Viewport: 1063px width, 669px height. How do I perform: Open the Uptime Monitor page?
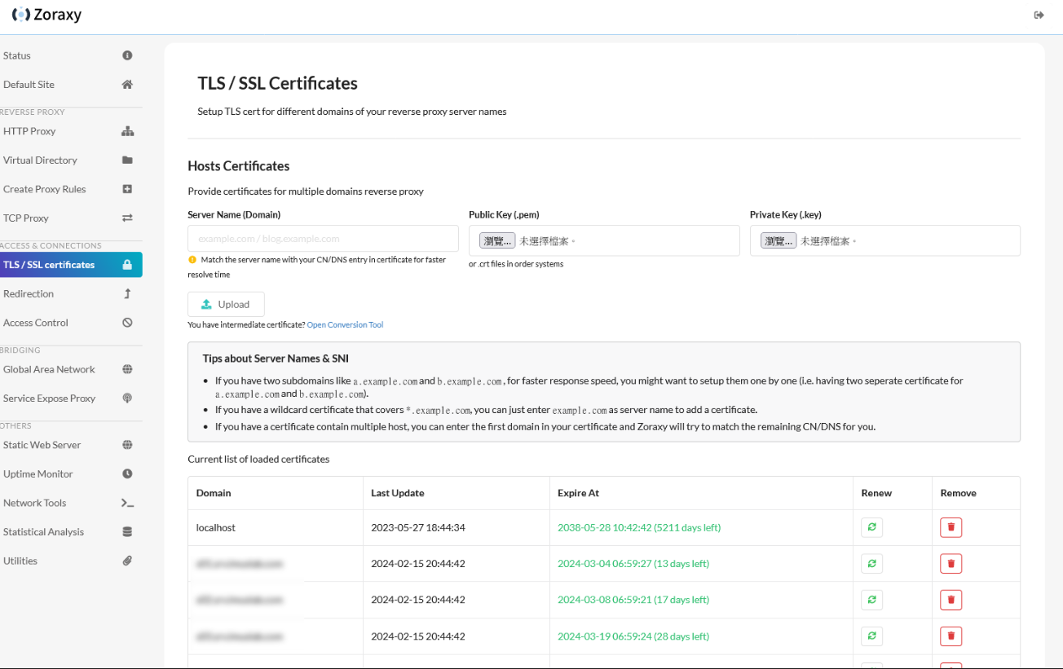point(38,474)
